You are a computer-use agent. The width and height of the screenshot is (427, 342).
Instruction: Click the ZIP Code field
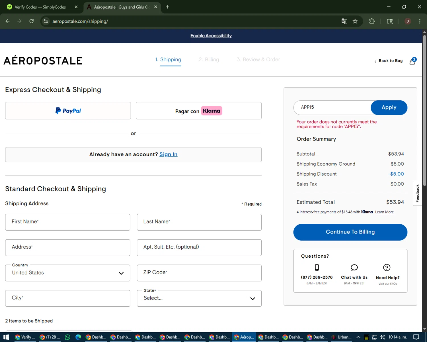pos(199,273)
